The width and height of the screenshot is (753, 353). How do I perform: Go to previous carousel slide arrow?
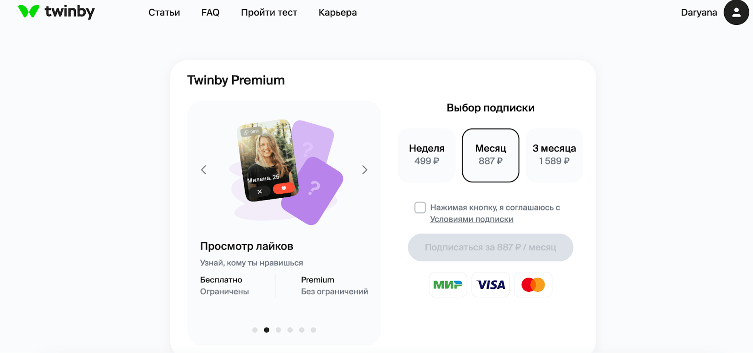coord(204,170)
